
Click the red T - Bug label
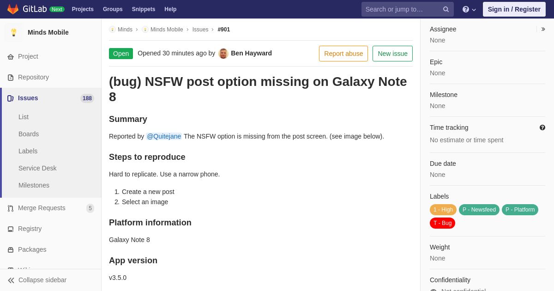coord(442,223)
